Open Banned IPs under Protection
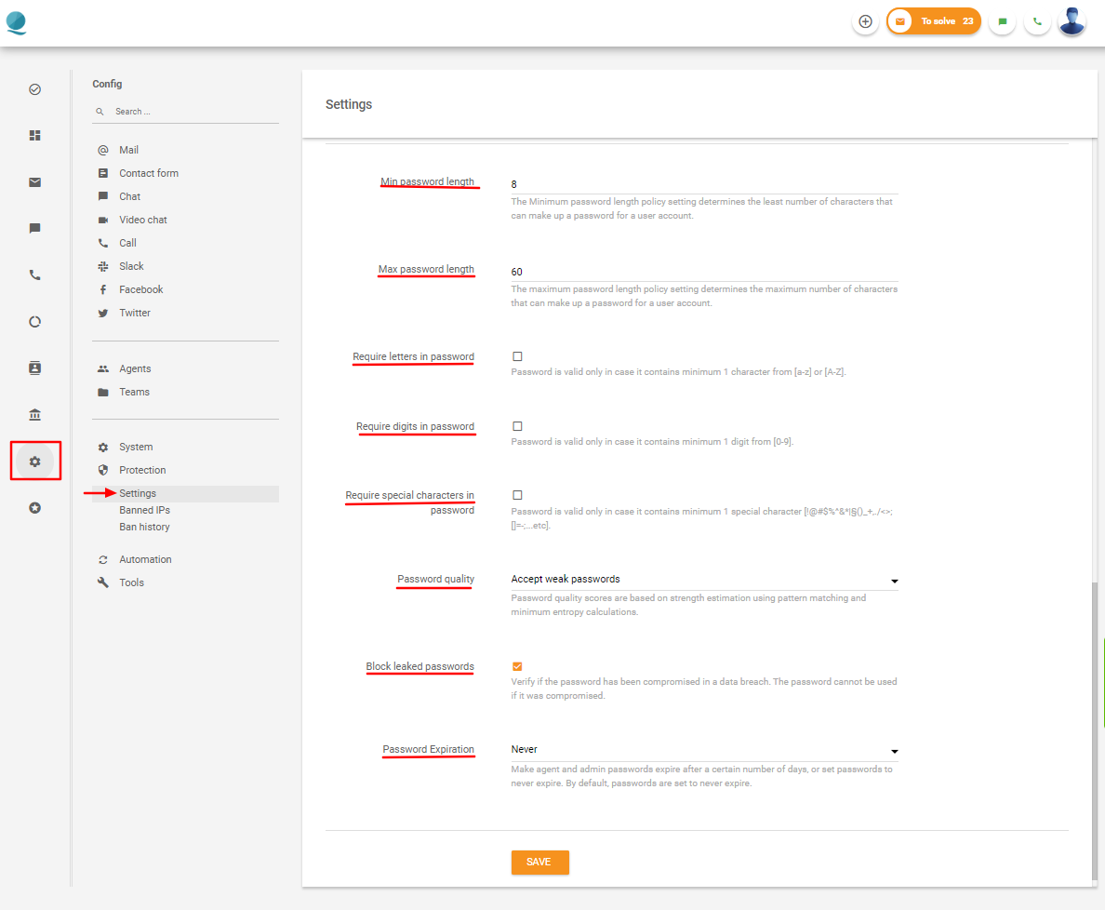Screen dimensions: 1105x910 click(144, 510)
